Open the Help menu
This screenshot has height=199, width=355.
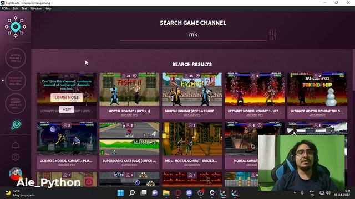tap(48, 9)
